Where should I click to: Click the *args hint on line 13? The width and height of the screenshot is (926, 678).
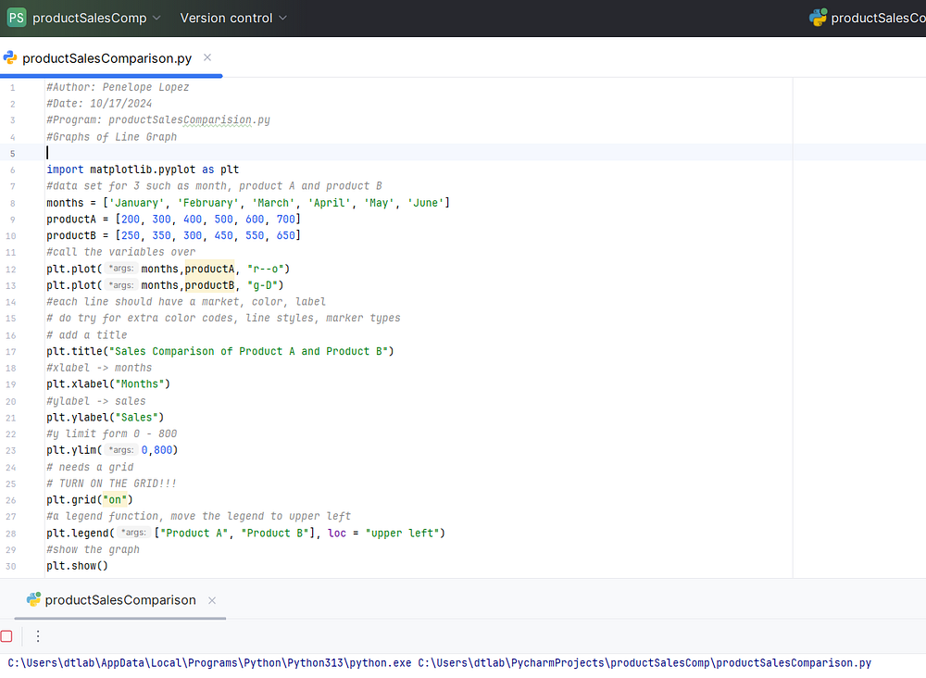[121, 285]
